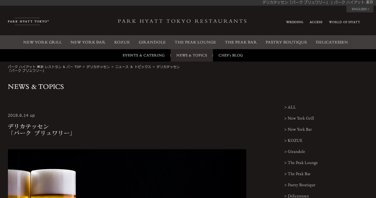376x198 pixels.
Task: Switch the site language to English
Action: (360, 9)
